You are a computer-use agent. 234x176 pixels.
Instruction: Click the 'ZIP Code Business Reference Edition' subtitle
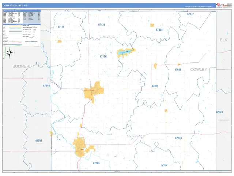point(199,7)
